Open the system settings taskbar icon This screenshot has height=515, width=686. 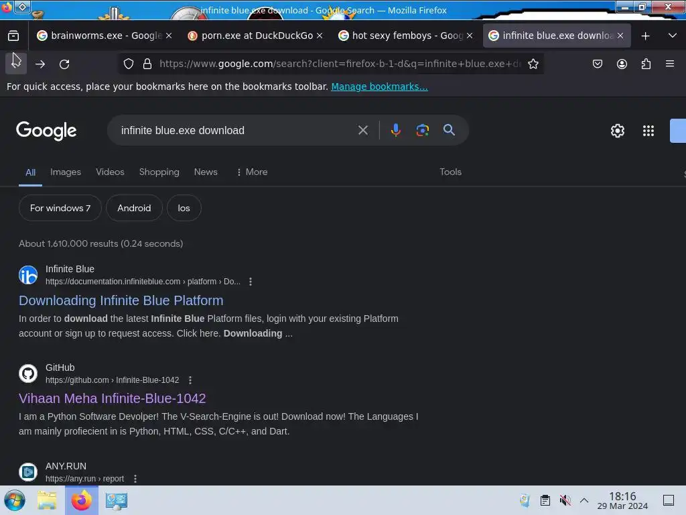point(116,500)
